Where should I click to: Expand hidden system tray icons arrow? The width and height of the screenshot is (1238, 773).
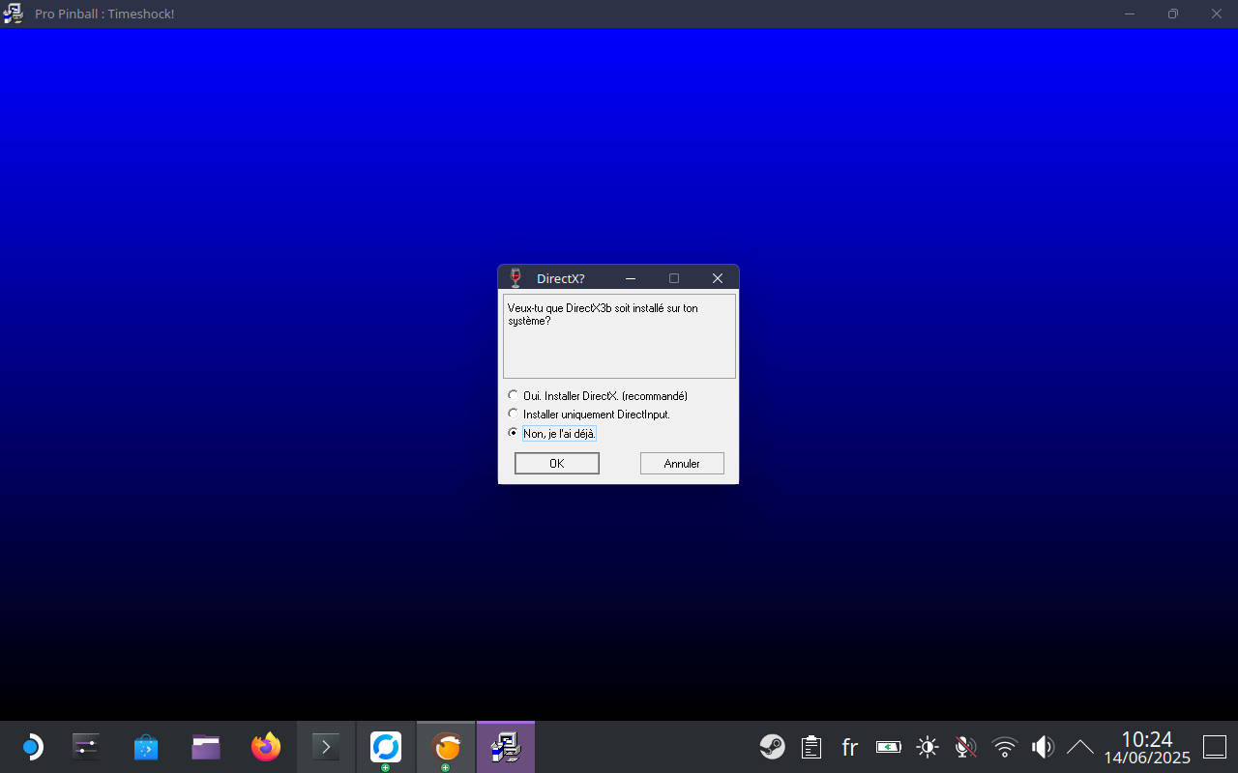1079,747
